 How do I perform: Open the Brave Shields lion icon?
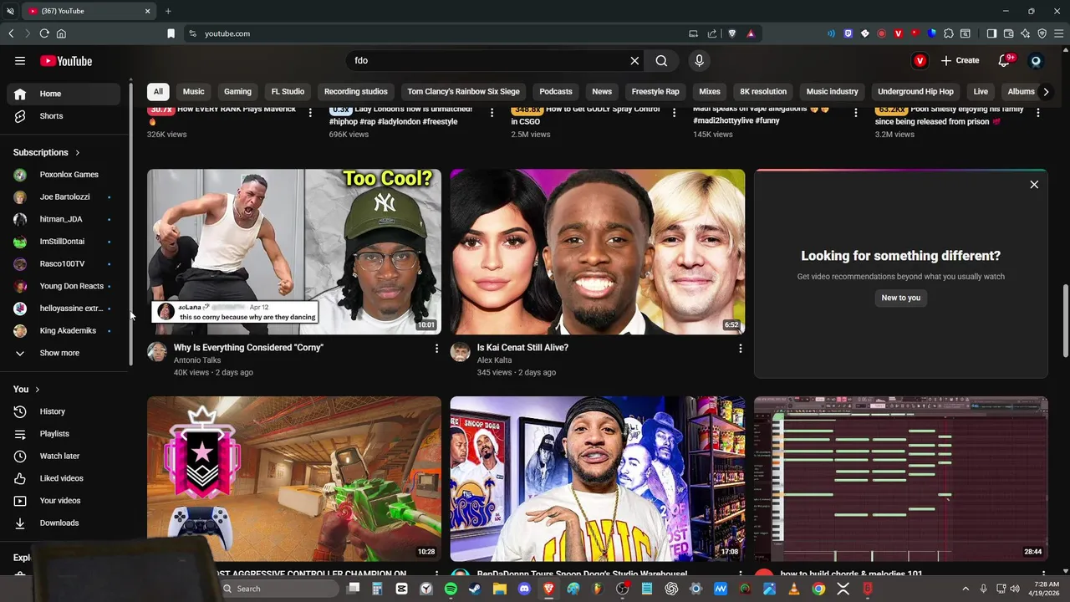[732, 33]
